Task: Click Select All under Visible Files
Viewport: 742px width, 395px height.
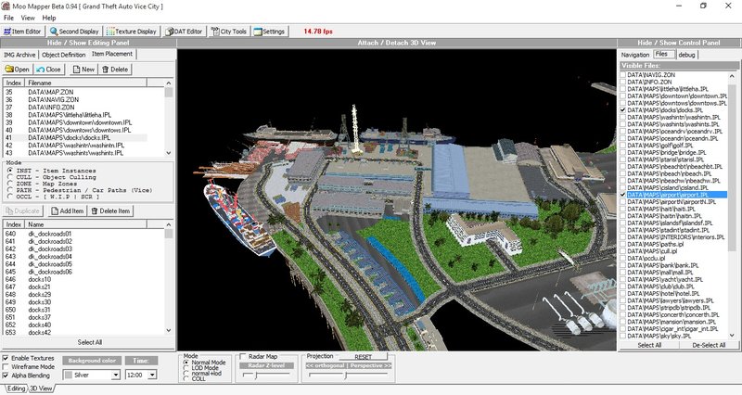Action: (649, 345)
